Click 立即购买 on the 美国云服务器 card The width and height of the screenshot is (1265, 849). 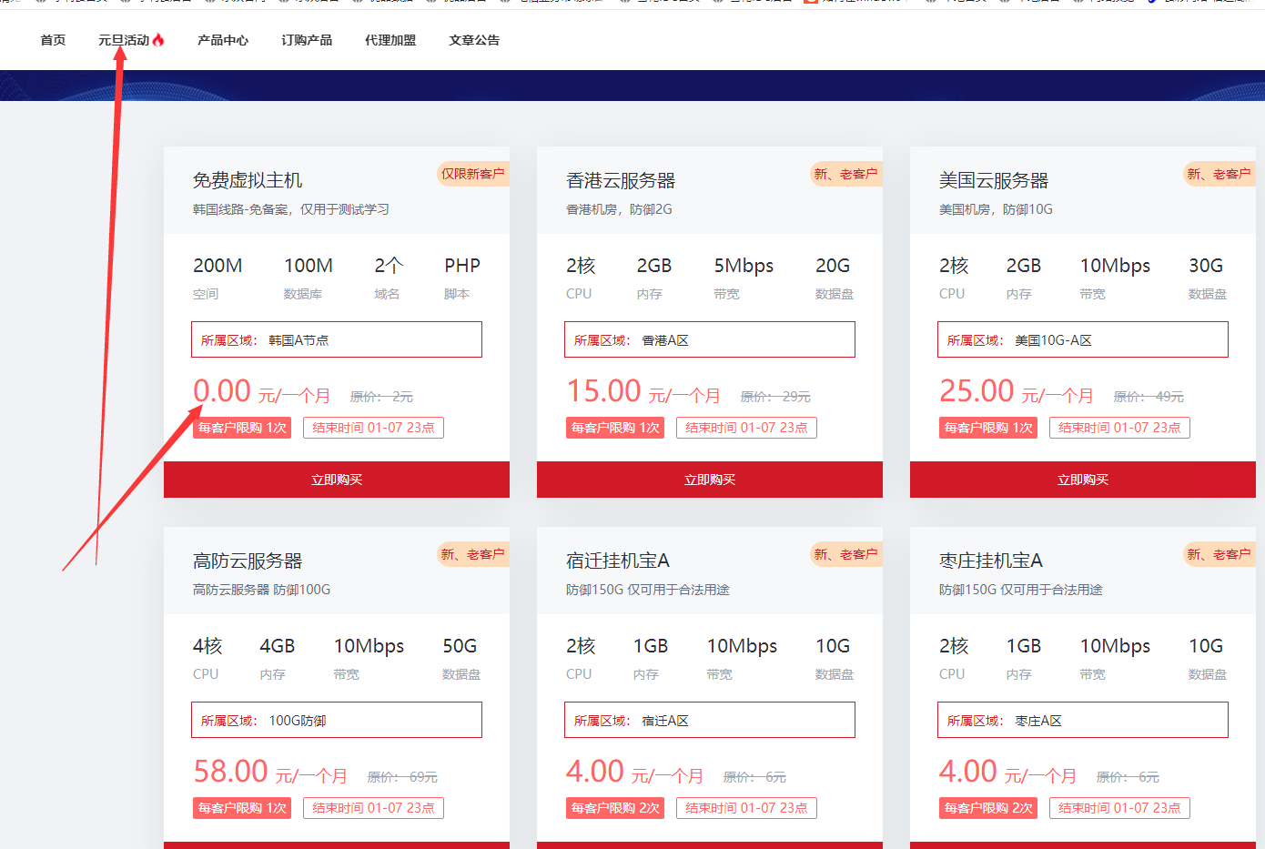1082,480
